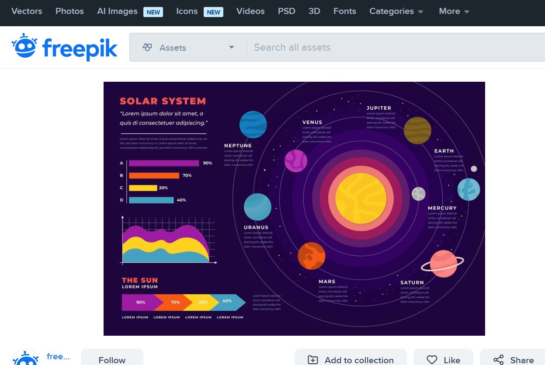Click the Assets shapes icon in search bar
This screenshot has width=545, height=365.
147,47
